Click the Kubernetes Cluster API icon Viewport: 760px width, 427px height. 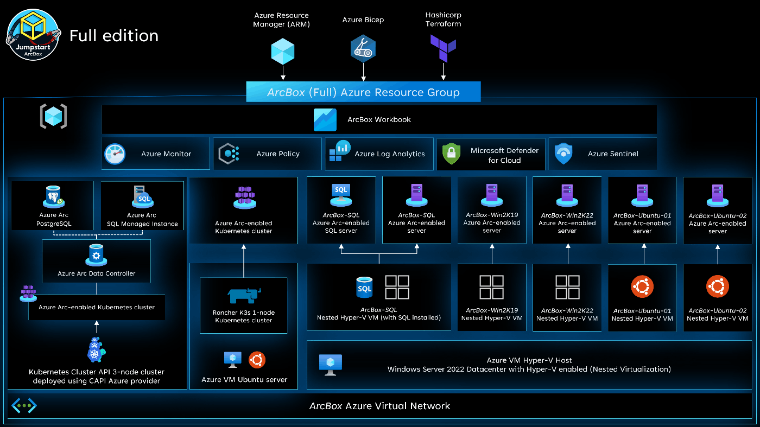tap(96, 350)
